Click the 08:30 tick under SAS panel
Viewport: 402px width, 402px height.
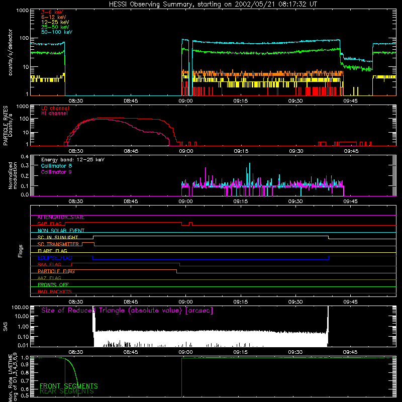click(x=76, y=352)
